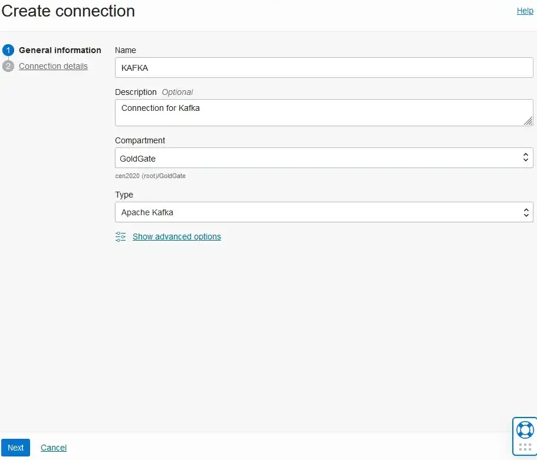Open the Type dropdown showing Apache Kafka
The width and height of the screenshot is (537, 460).
coord(318,212)
